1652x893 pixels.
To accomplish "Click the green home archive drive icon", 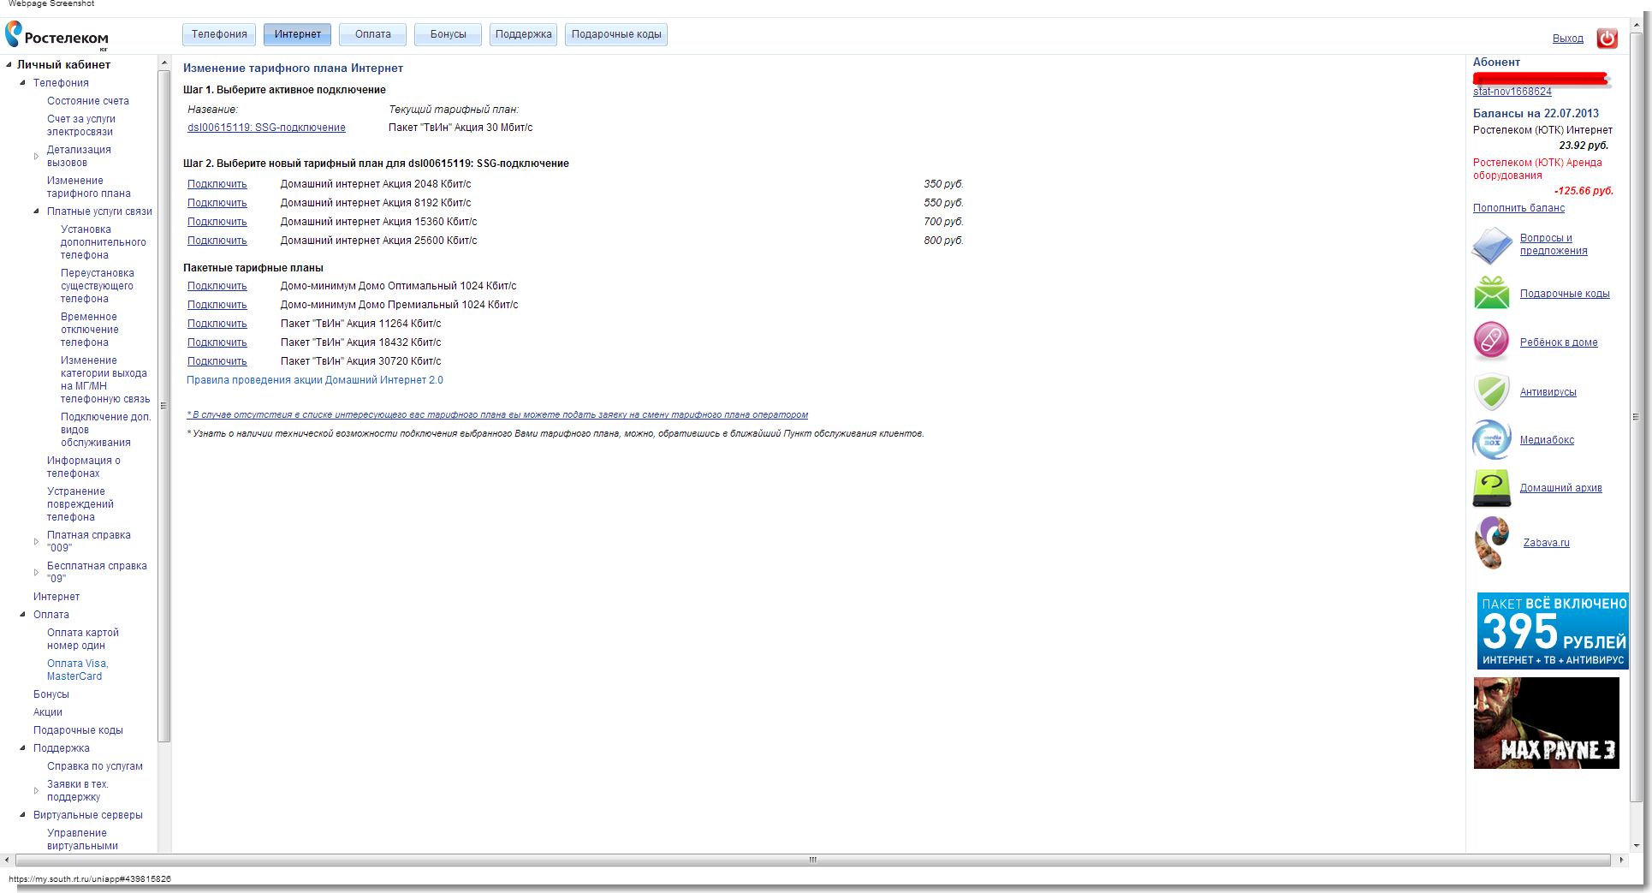I will (x=1491, y=488).
